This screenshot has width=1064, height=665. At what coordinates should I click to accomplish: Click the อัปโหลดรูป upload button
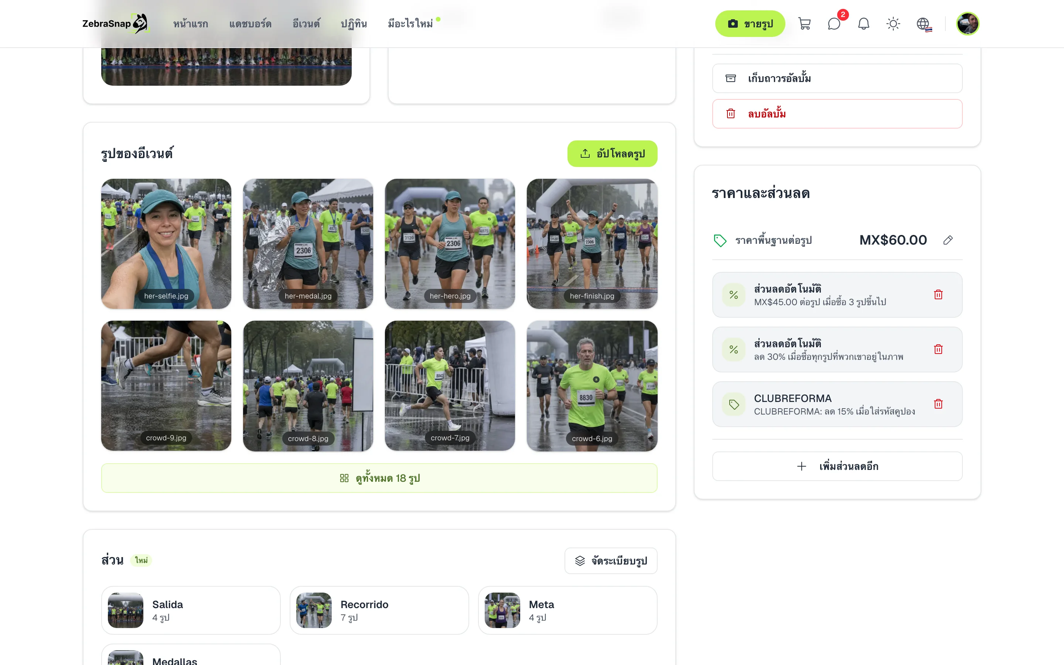click(612, 153)
